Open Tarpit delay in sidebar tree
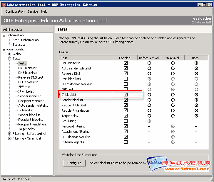The width and height of the screenshot is (214, 182). (x=26, y=129)
